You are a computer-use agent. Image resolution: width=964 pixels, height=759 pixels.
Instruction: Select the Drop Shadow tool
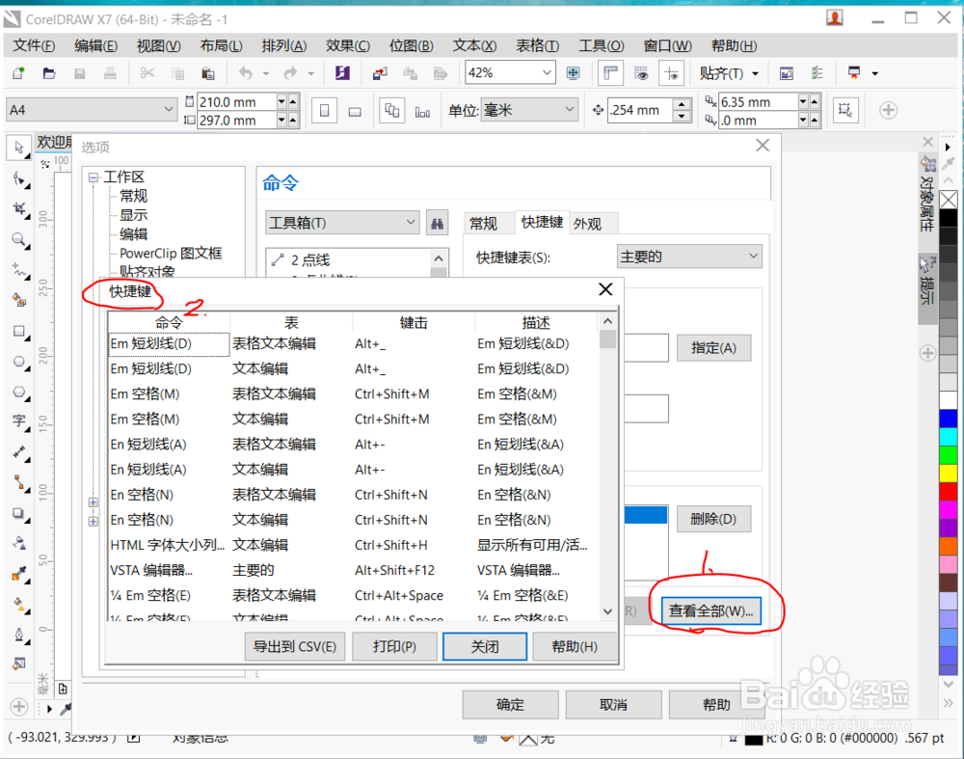pos(19,514)
